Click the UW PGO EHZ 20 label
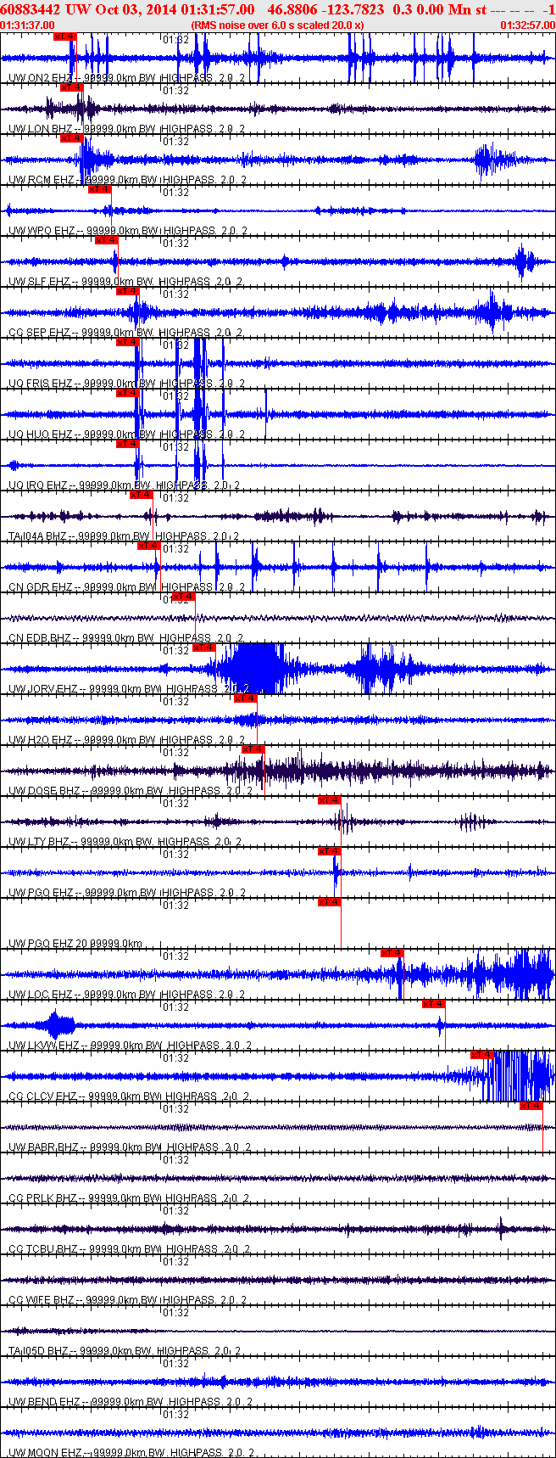 (x=75, y=944)
